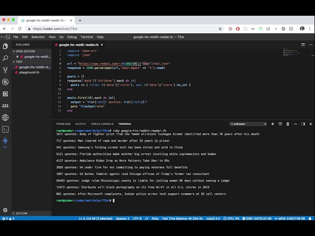This screenshot has height=236, width=315.
Task: Click 'Fast Time Balance' status entry
Action: coord(183,218)
